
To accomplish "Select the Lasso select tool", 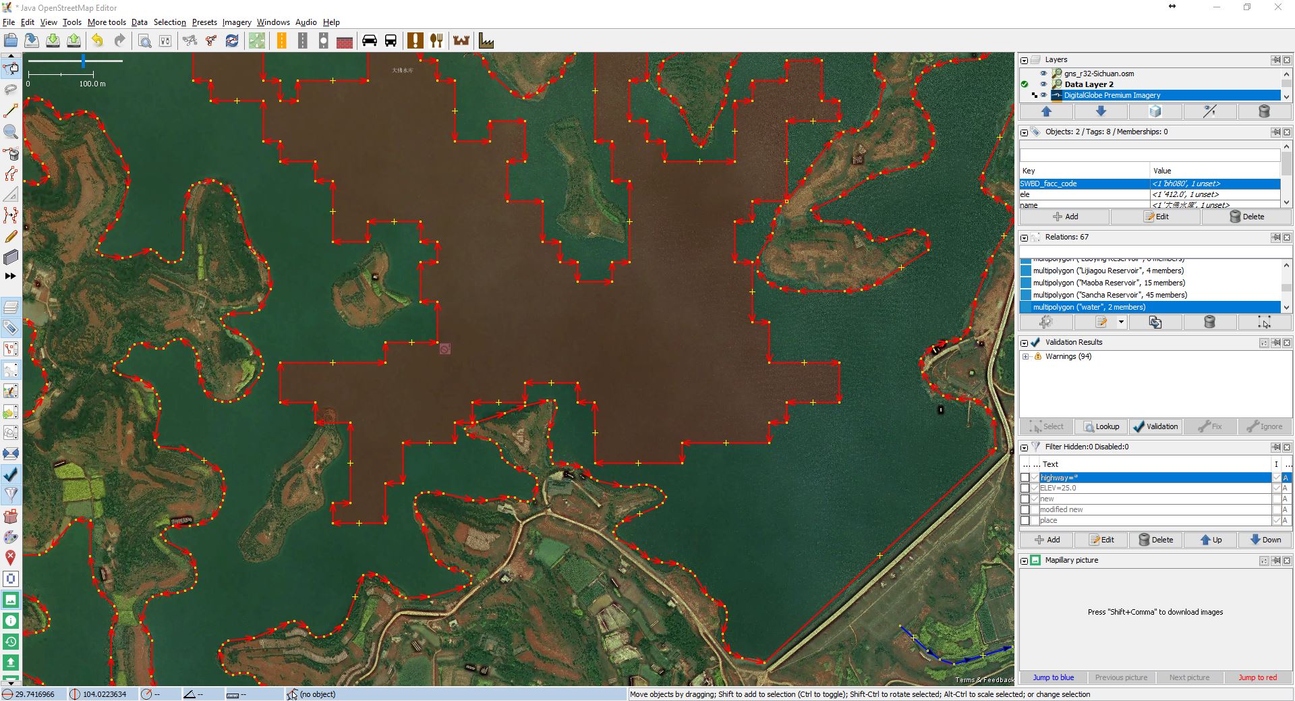I will (11, 90).
